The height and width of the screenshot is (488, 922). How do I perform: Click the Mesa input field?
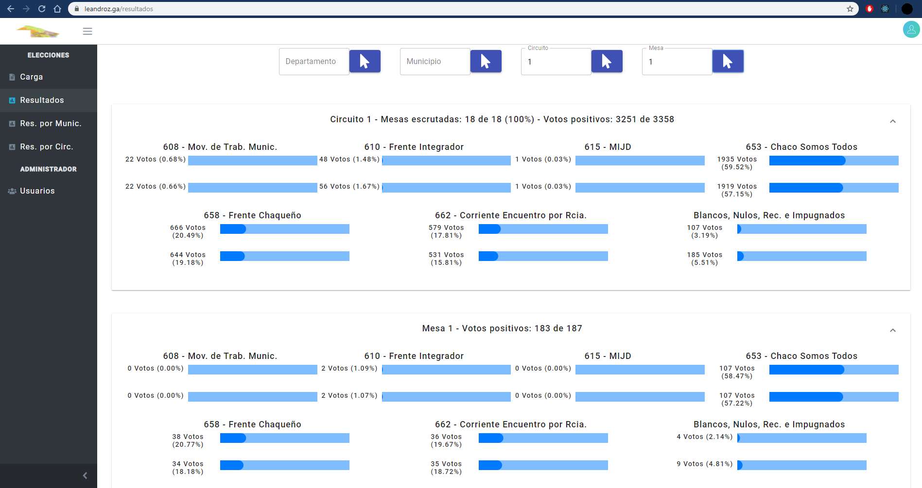tap(677, 62)
